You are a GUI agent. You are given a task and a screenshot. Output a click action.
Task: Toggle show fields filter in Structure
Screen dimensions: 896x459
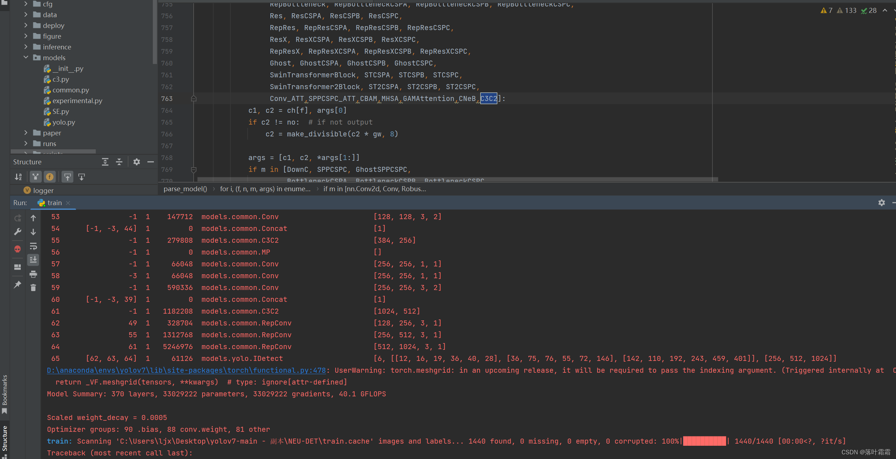coord(50,177)
